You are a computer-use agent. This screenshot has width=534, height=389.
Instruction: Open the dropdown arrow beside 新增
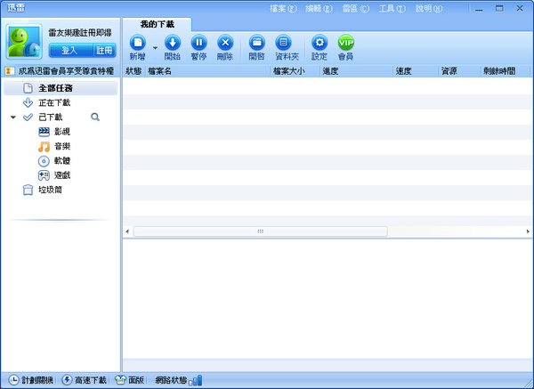coord(155,48)
